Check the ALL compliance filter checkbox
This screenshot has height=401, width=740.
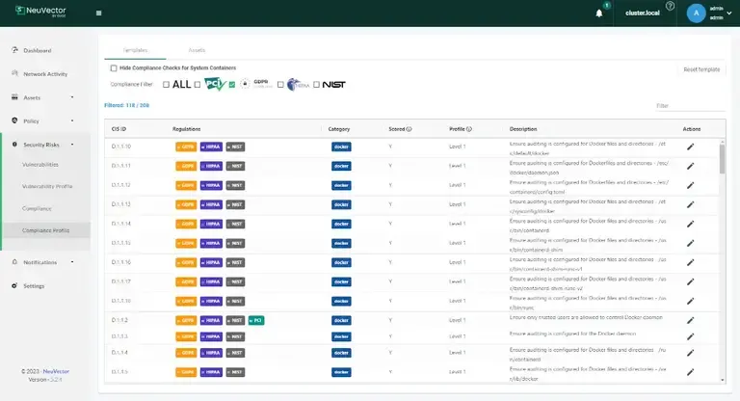click(166, 85)
